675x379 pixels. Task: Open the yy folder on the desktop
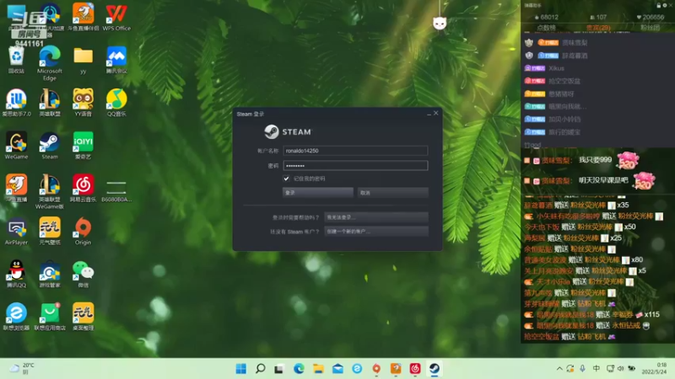[83, 60]
